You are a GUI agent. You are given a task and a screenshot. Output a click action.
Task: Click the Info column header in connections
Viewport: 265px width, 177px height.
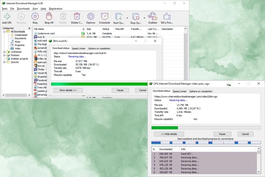pyautogui.click(x=218, y=149)
